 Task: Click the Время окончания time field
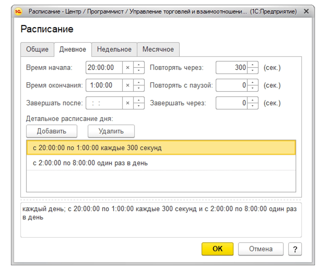[104, 85]
